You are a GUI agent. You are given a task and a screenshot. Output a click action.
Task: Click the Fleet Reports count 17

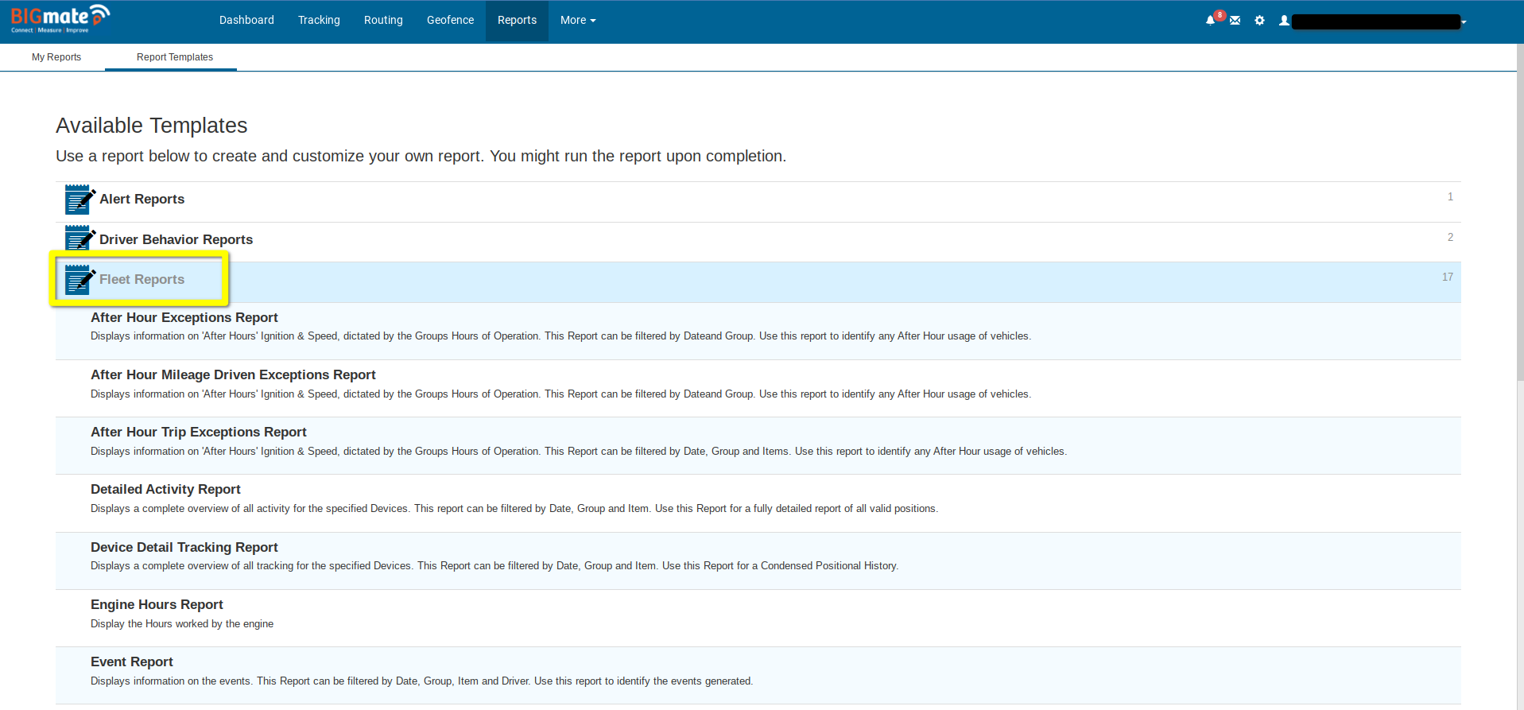[x=1448, y=277]
